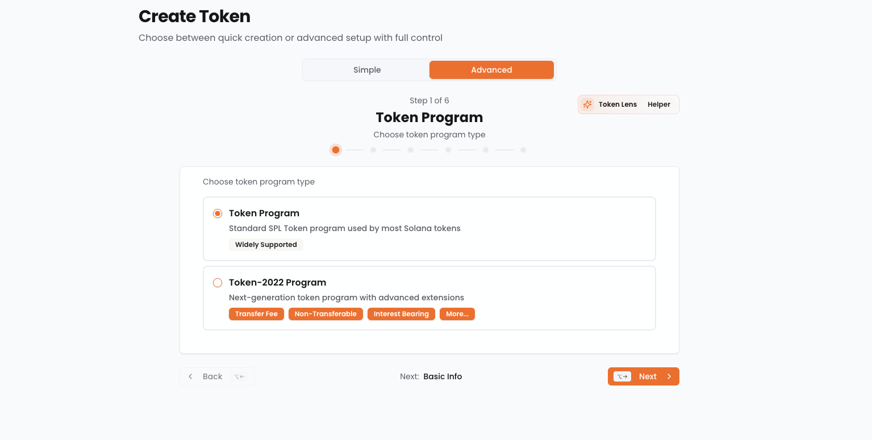The height and width of the screenshot is (440, 872).
Task: Click the active first step progress dot
Action: coord(336,150)
